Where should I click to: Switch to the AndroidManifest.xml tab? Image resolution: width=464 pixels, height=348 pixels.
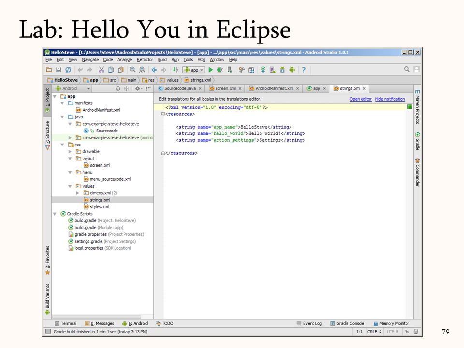point(274,88)
